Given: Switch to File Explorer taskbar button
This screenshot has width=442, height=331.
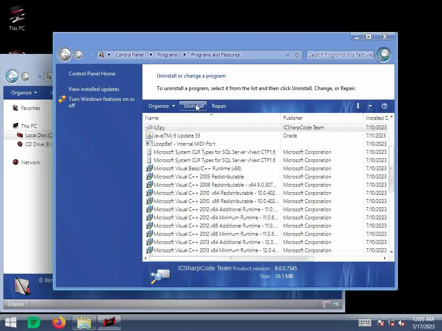Looking at the screenshot, I should coord(84,322).
